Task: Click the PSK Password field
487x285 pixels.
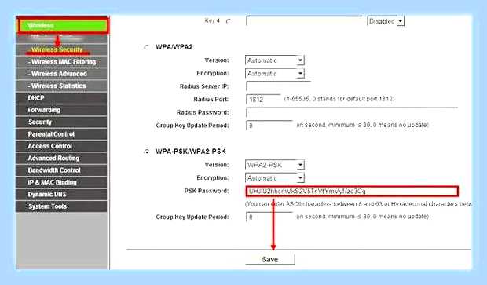Action: 352,192
